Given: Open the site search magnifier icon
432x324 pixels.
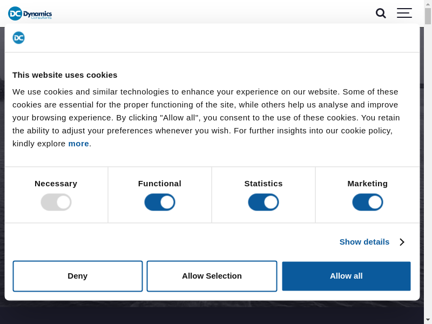Looking at the screenshot, I should point(381,13).
